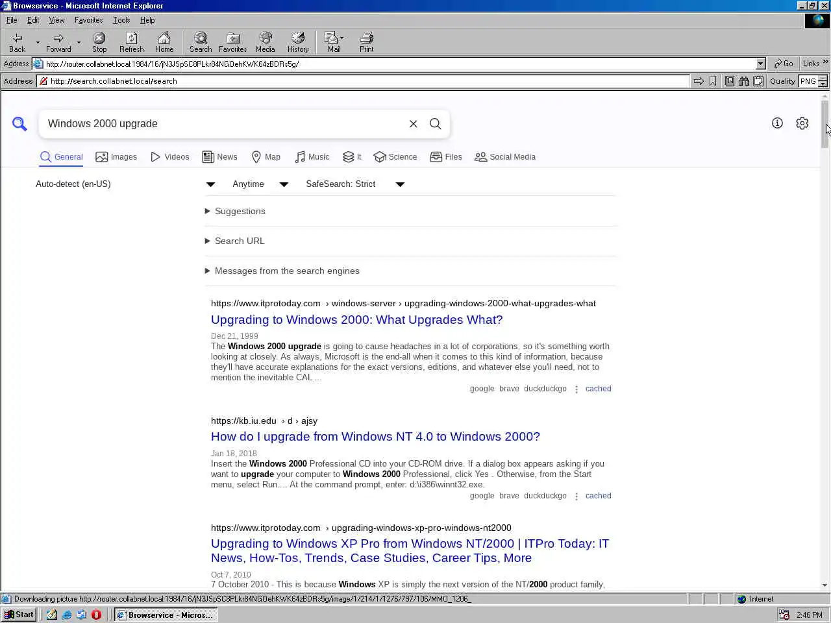Print the page using toolbar
Image resolution: width=831 pixels, height=623 pixels.
(x=367, y=42)
